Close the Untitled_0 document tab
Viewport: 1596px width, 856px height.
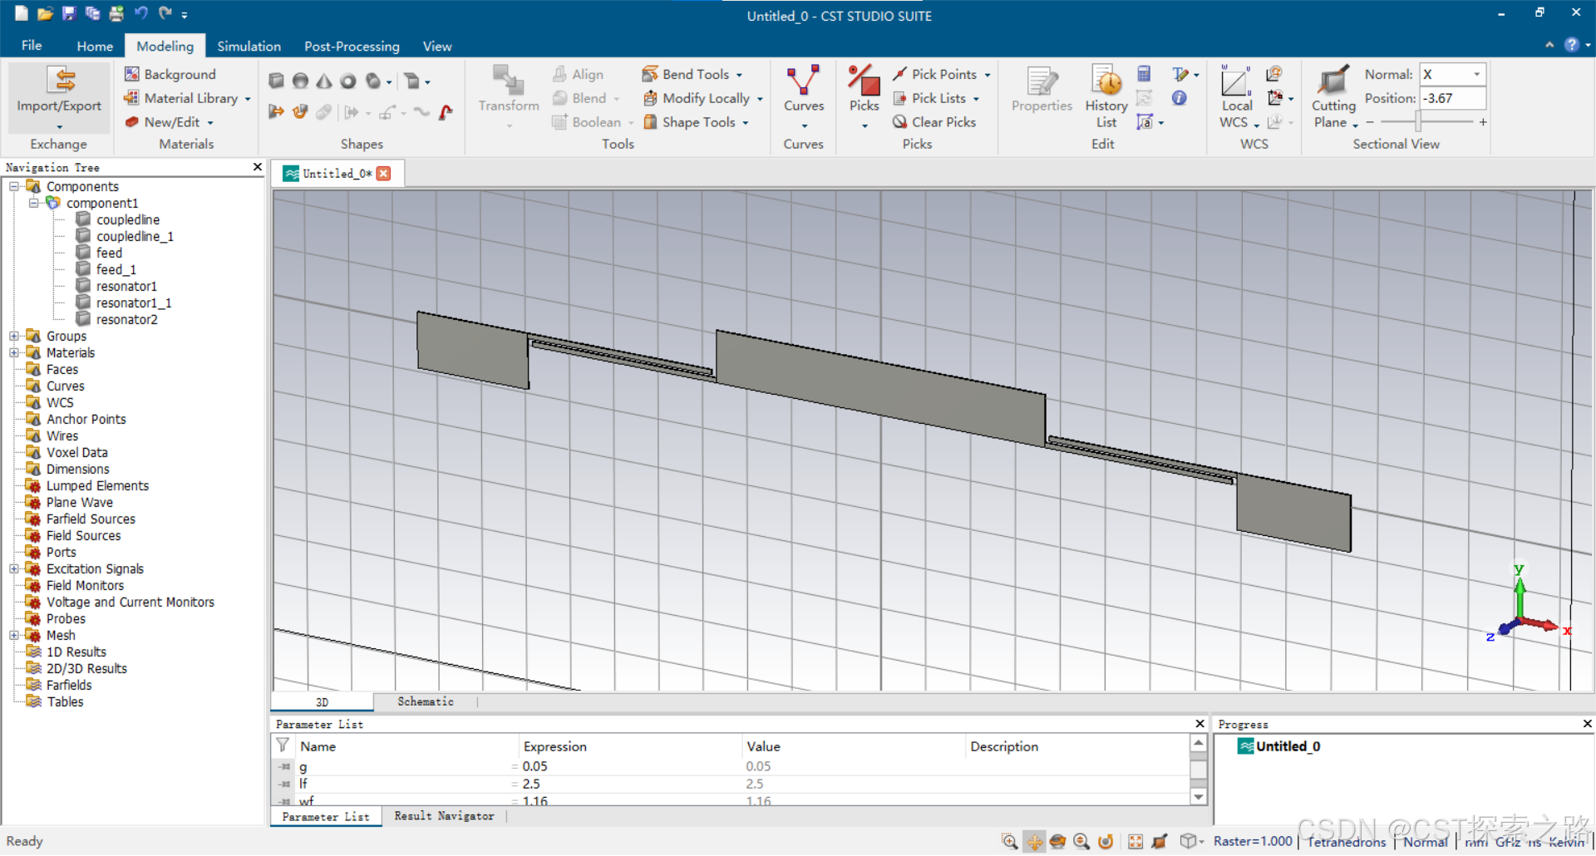tap(383, 173)
